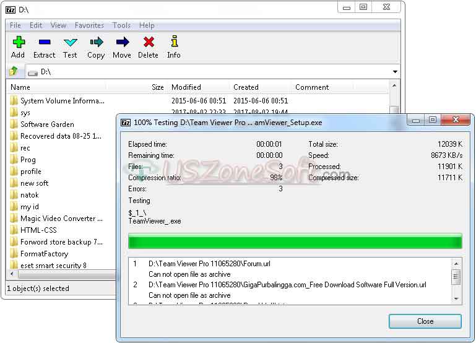Select the Software Garden folder icon

click(14, 124)
